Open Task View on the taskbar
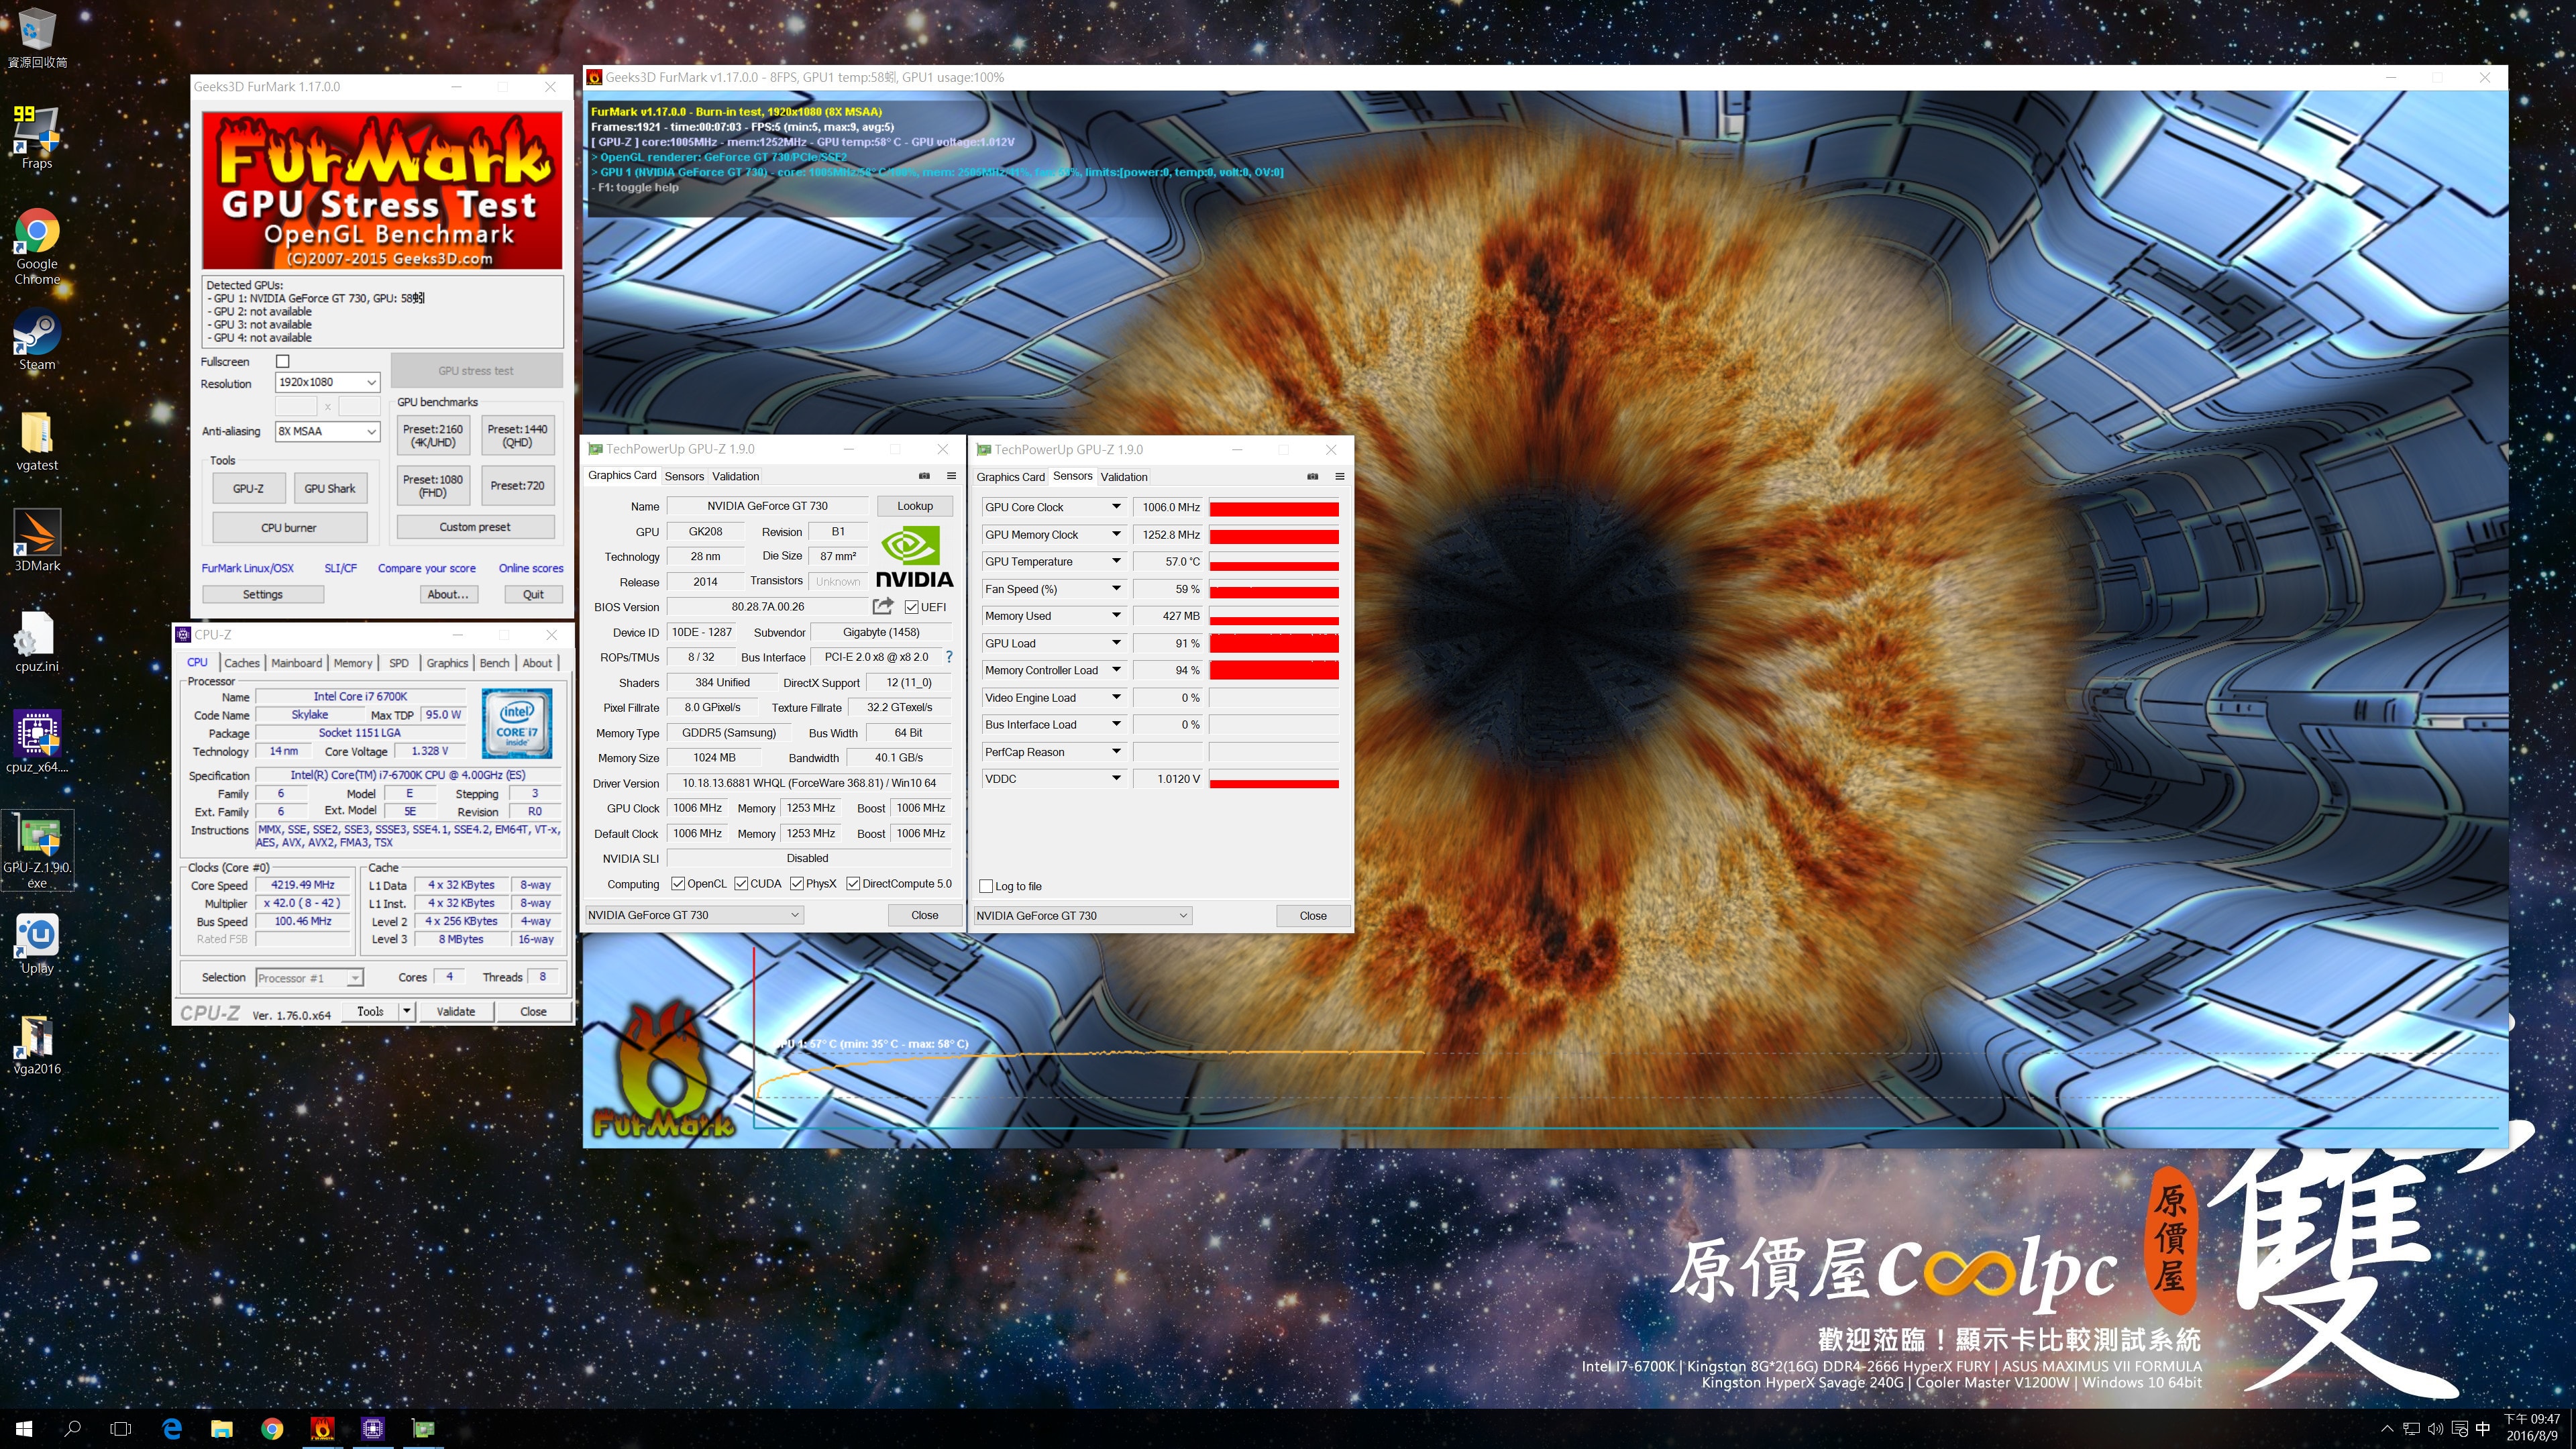The width and height of the screenshot is (2576, 1449). click(x=121, y=1429)
